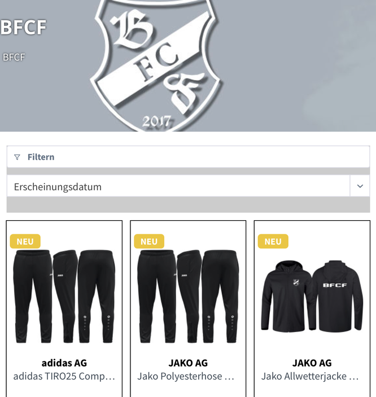Click NEU badge on adidas TIRO25 product
The image size is (376, 397).
click(x=25, y=241)
